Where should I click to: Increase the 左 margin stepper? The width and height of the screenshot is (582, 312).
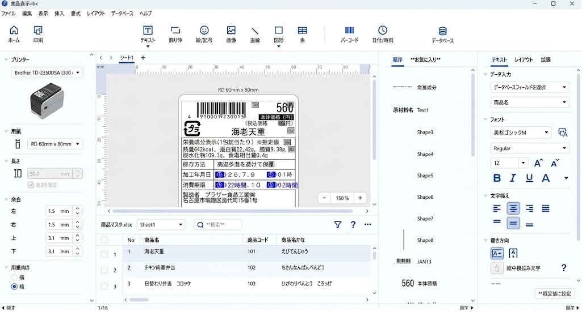pos(78,209)
